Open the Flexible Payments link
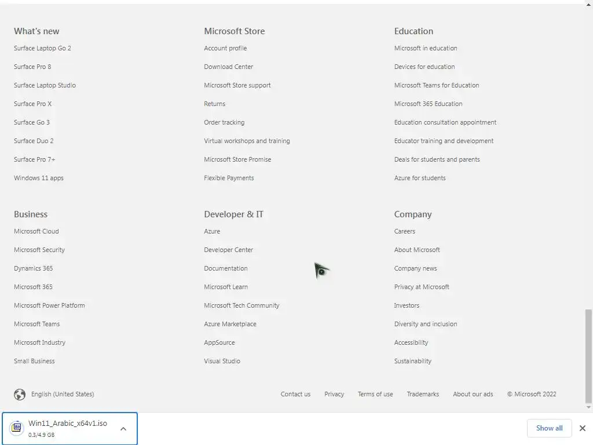593x445 pixels. pyautogui.click(x=229, y=178)
